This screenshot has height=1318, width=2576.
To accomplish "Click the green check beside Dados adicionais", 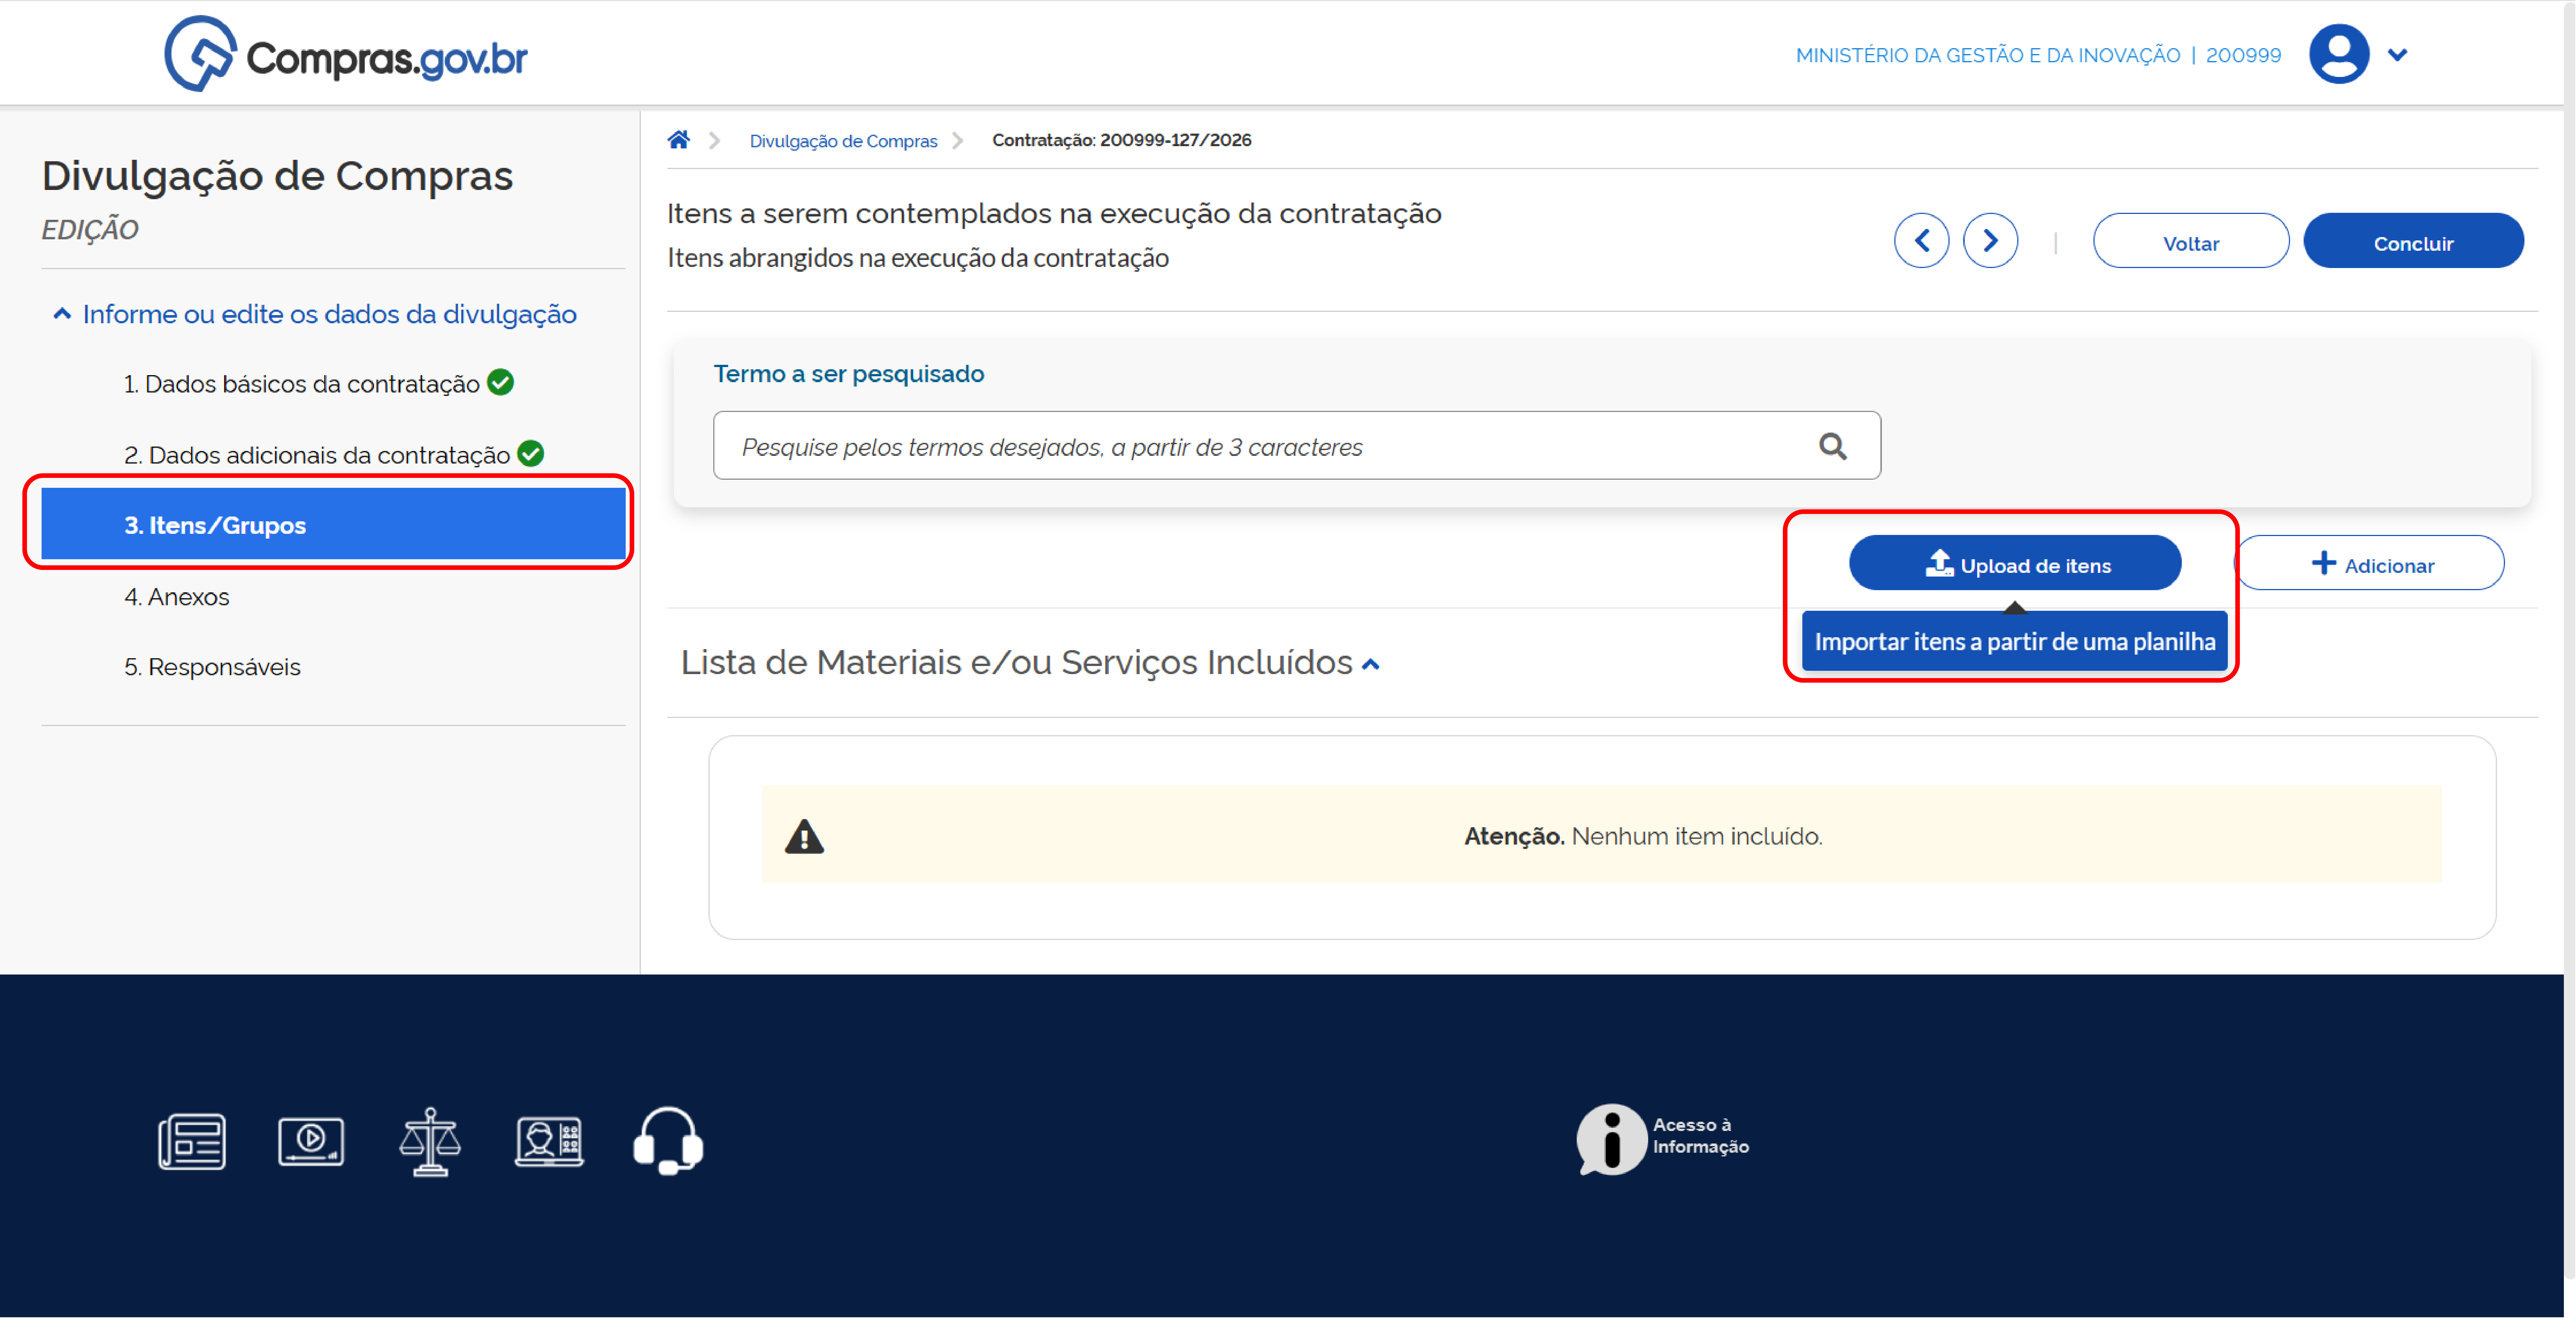I will (530, 454).
